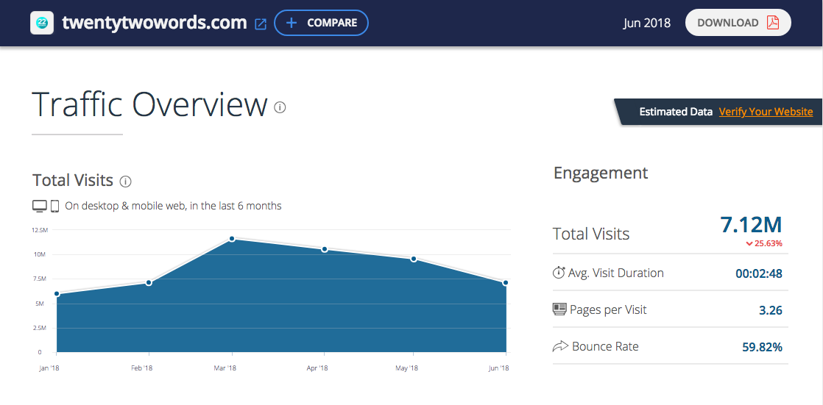Open the Jun 2018 date selector

tap(646, 23)
